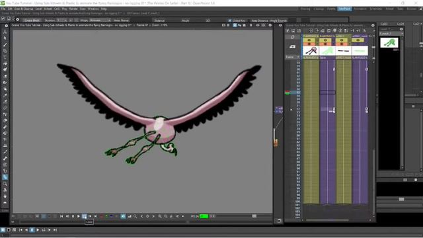Click the locator magnifier icon in viewer bar
Screen dimensions: 423x238
[135, 216]
